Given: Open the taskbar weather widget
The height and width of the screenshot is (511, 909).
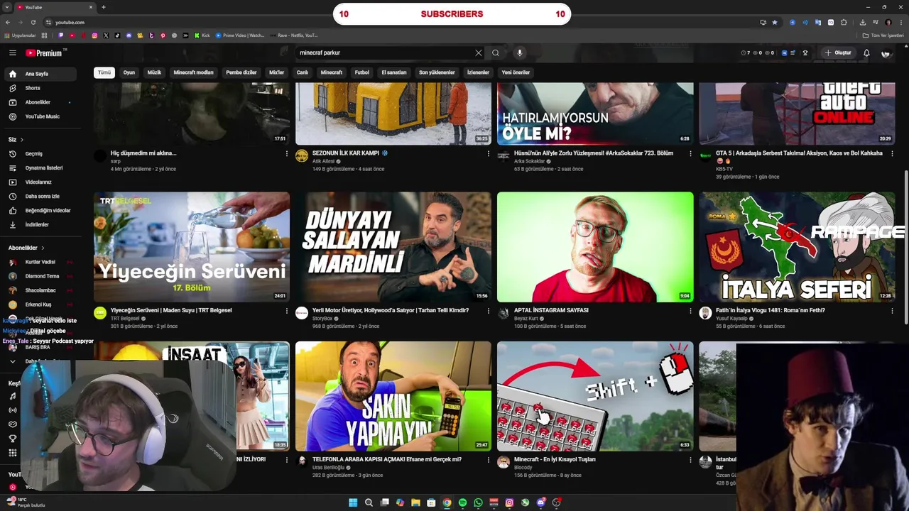Looking at the screenshot, I should [27, 502].
